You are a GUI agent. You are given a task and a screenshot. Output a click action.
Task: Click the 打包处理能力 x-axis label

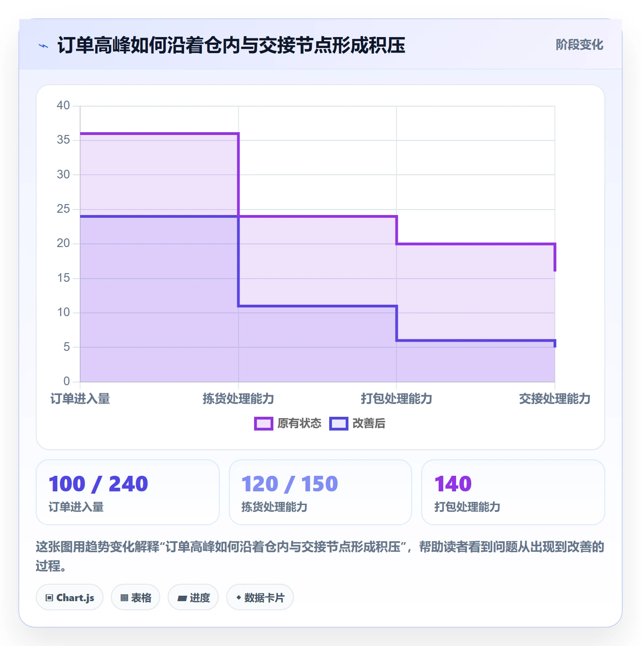click(x=397, y=399)
